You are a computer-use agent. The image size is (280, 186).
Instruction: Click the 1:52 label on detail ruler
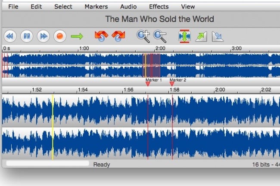click(37, 90)
